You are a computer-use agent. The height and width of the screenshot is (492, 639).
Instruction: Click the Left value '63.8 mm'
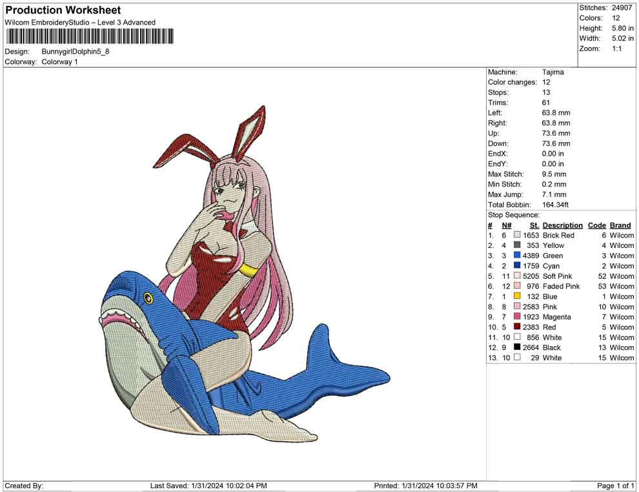point(556,113)
